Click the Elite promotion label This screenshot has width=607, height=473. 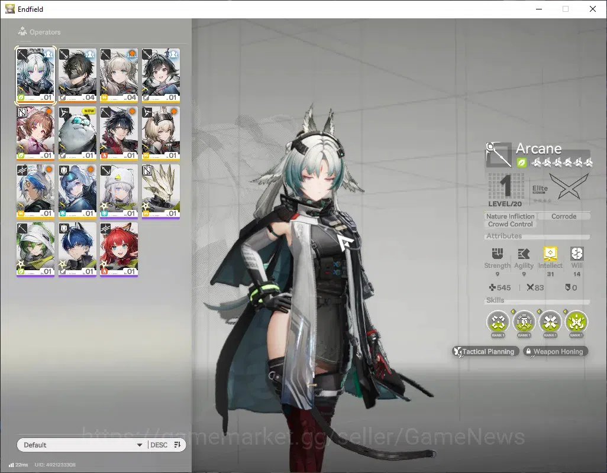pyautogui.click(x=540, y=189)
